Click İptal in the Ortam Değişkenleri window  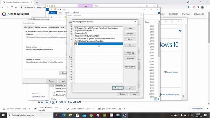click(x=134, y=94)
